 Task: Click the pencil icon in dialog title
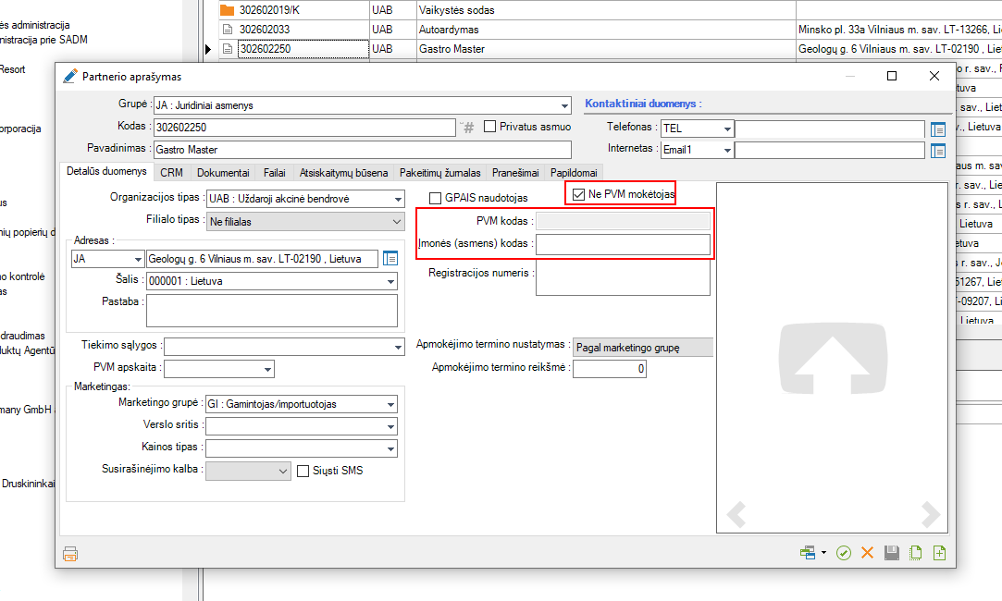pos(70,76)
